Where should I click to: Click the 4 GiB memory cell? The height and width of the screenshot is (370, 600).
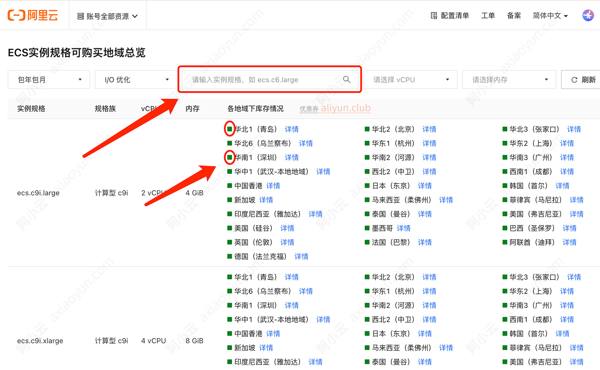pos(194,193)
